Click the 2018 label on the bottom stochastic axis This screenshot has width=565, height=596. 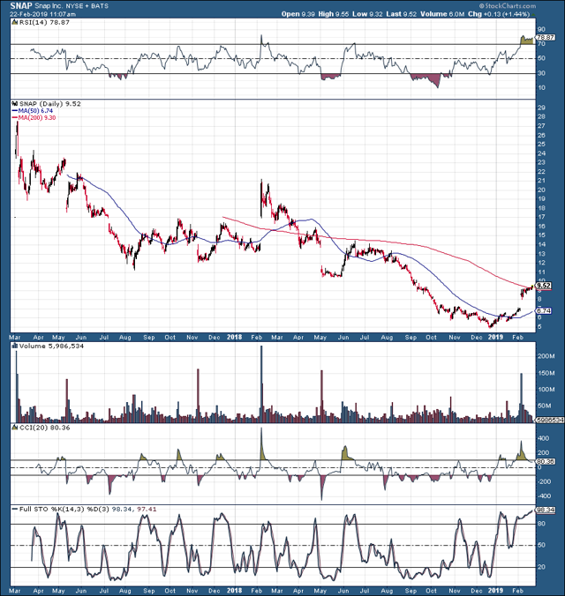pos(235,591)
